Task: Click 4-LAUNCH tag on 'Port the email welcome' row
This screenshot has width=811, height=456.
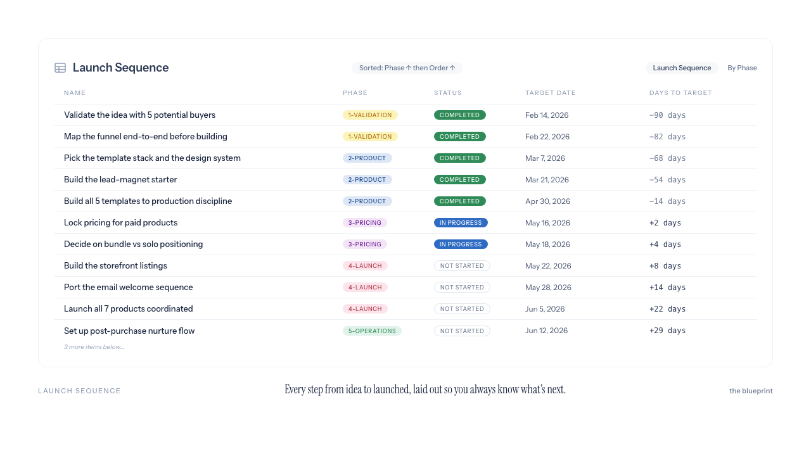Action: point(365,288)
